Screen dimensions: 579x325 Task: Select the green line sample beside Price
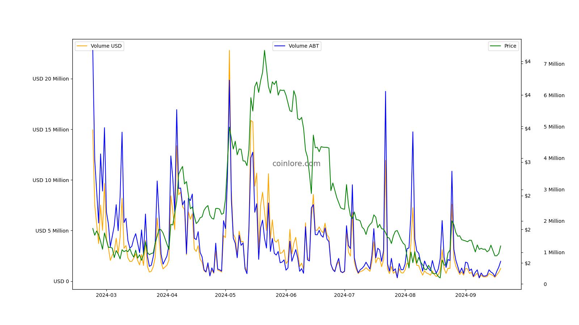coord(496,46)
